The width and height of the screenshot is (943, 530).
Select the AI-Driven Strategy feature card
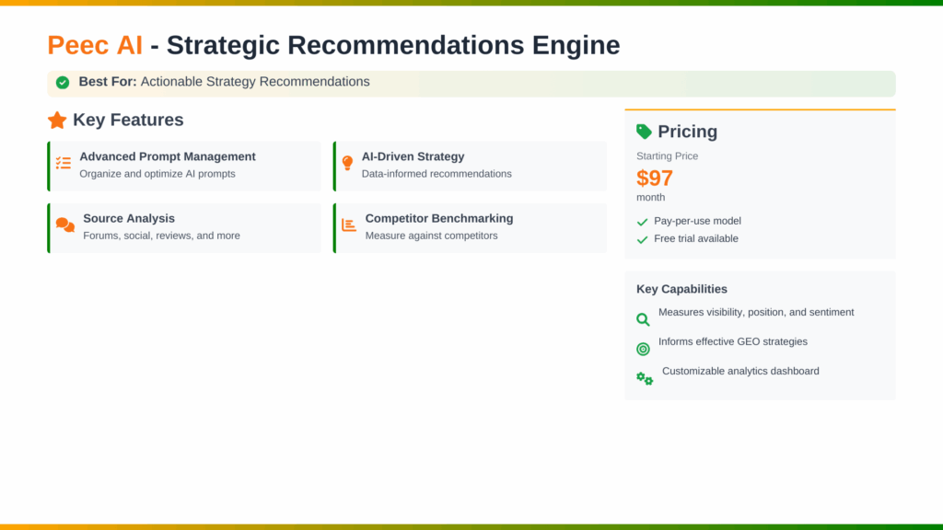pyautogui.click(x=470, y=166)
